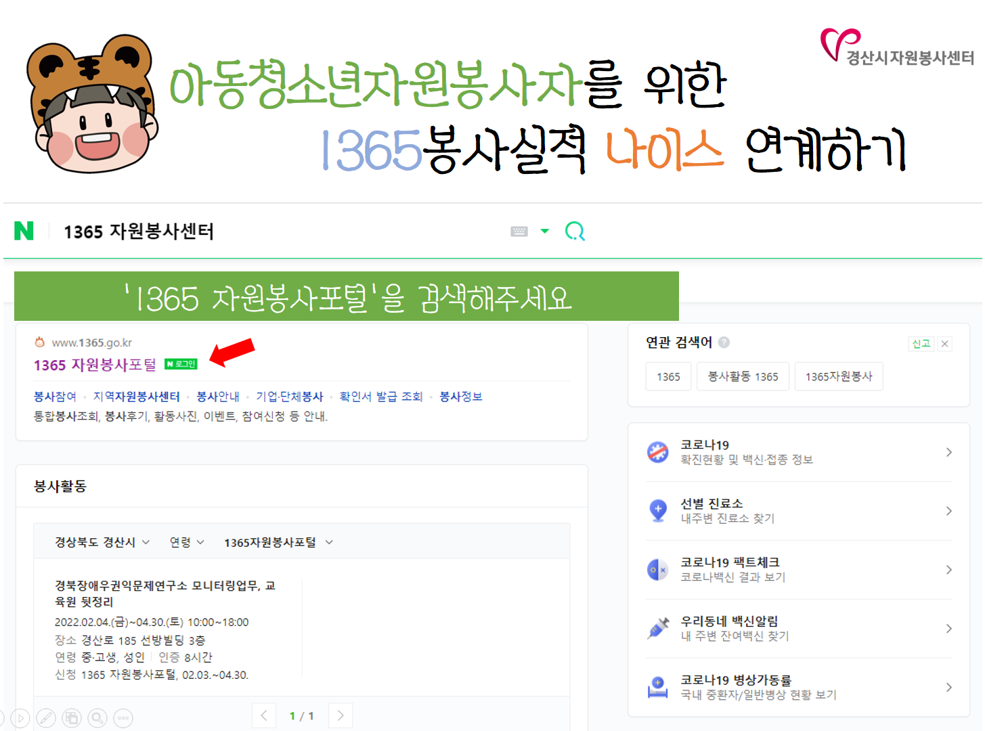Click the 우리동네 백신알림 syringe icon
Viewport: 985px width, 731px height.
pyautogui.click(x=658, y=628)
